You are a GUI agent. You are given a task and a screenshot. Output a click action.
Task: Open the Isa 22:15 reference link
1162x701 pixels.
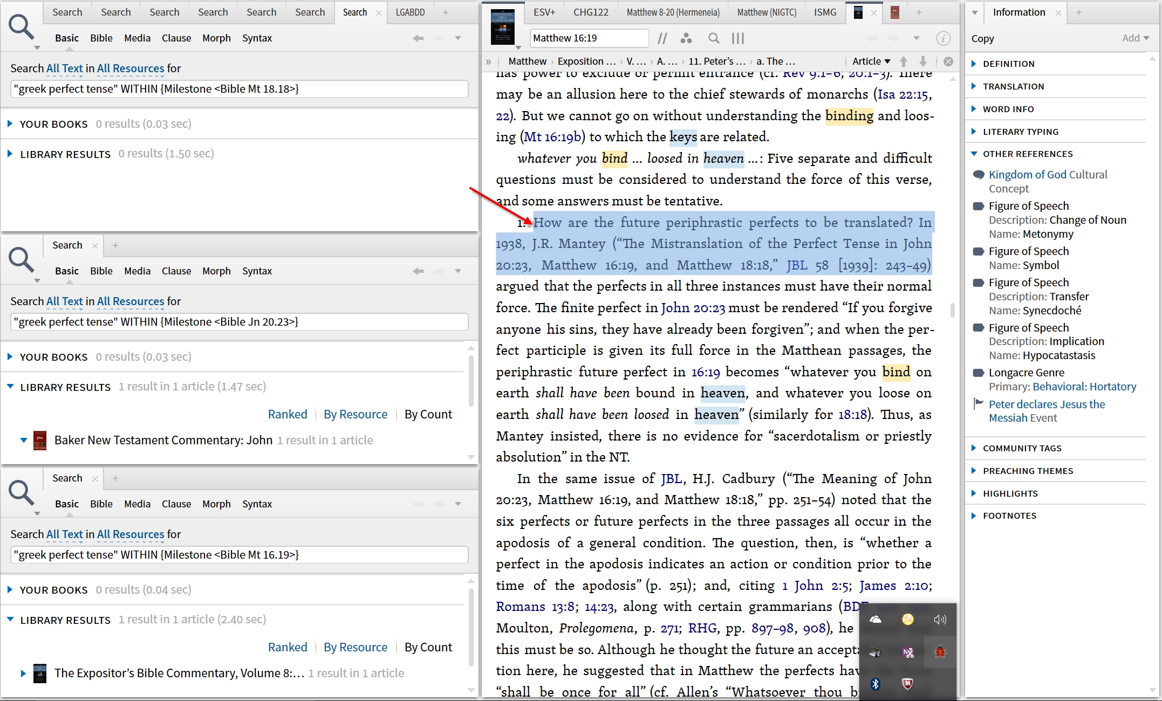point(903,94)
